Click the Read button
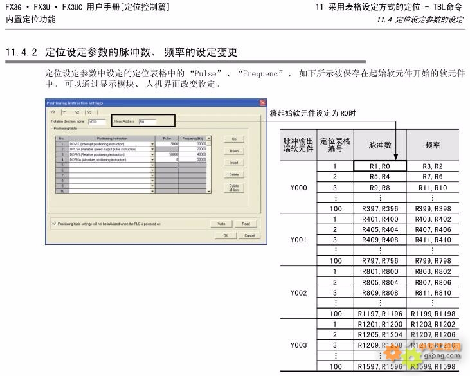Image resolution: width=470 pixels, height=376 pixels. click(246, 224)
